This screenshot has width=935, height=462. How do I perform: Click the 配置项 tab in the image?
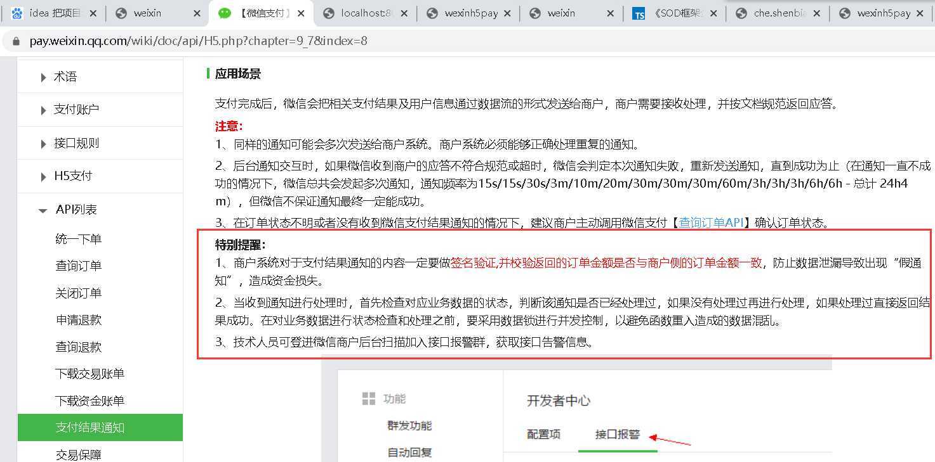tap(544, 435)
